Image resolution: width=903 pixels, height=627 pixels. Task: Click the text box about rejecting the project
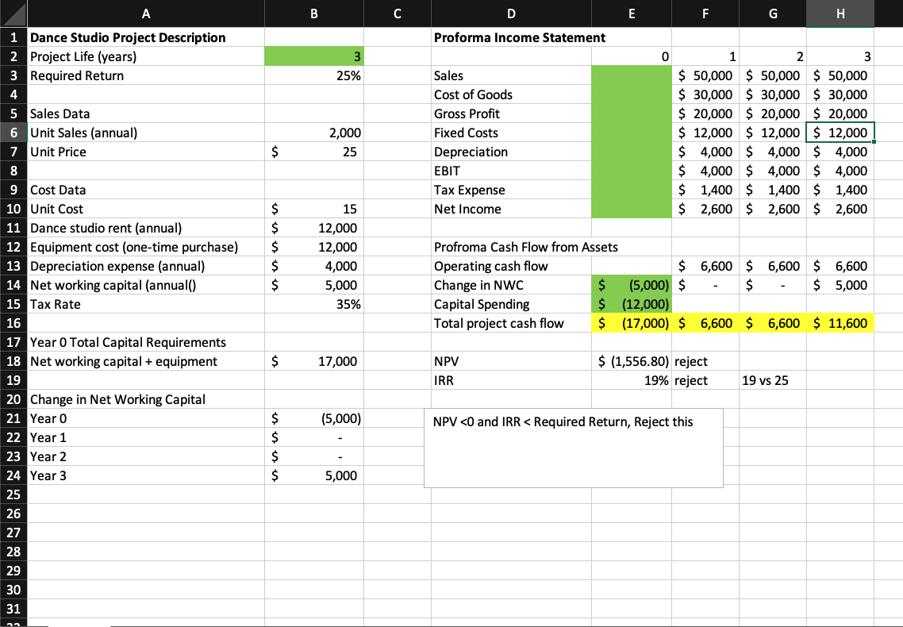pyautogui.click(x=574, y=447)
